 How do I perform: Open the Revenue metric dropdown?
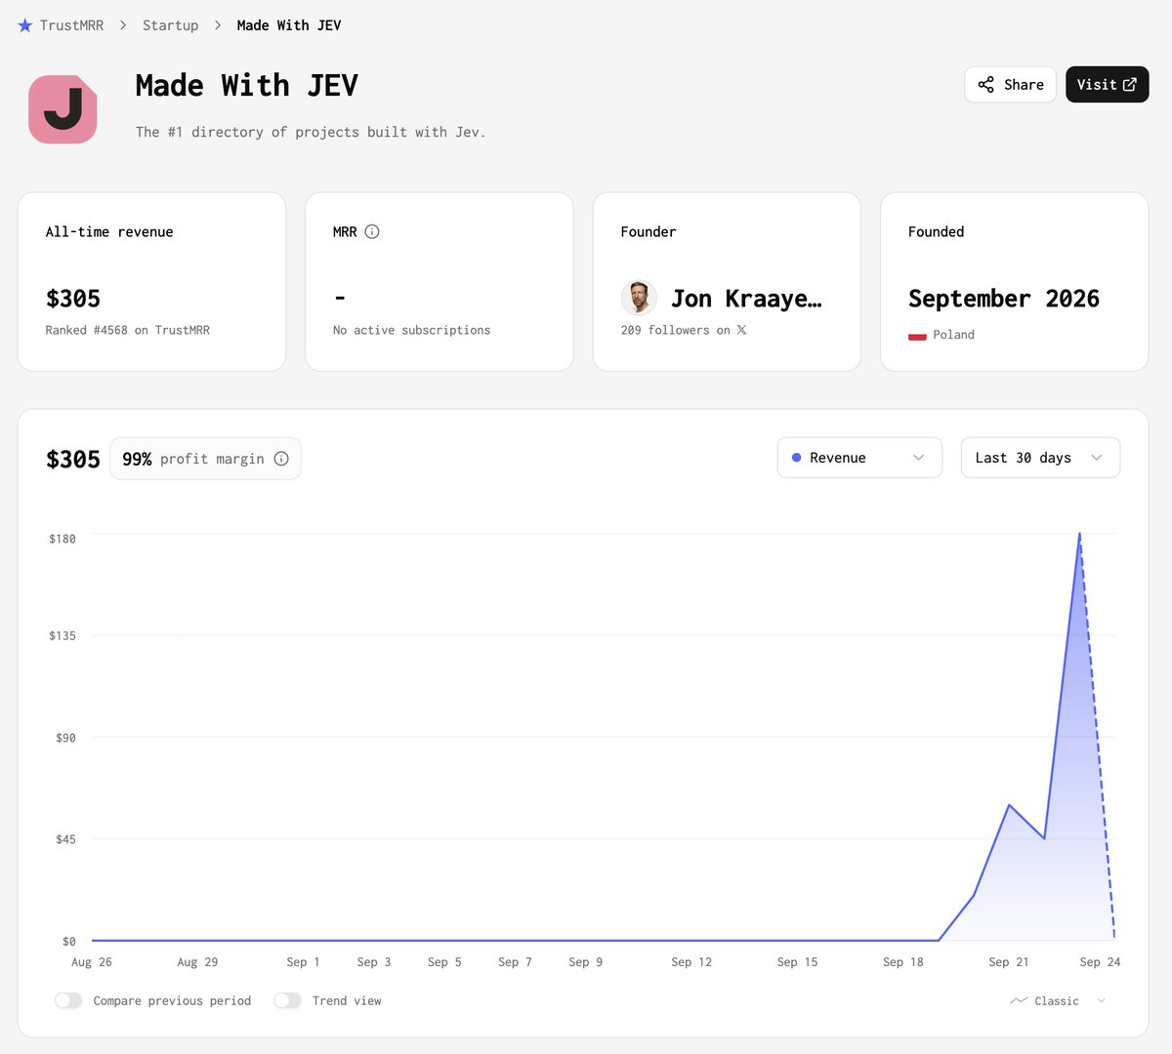pos(859,458)
